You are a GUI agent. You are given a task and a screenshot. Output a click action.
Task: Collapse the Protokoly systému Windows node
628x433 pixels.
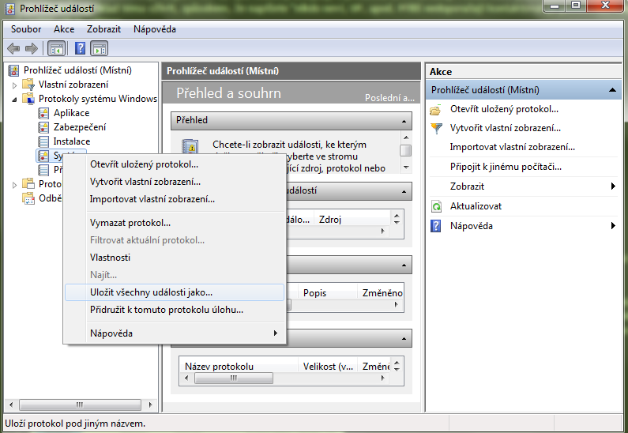coord(14,99)
